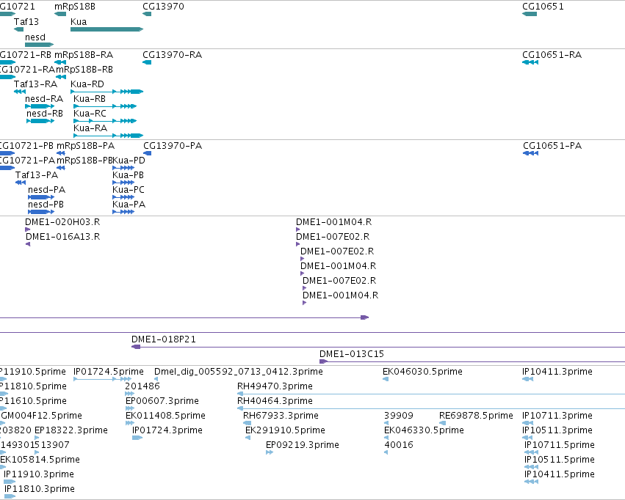Image resolution: width=625 pixels, height=500 pixels.
Task: Click the Kua gene label
Action: pyautogui.click(x=79, y=22)
